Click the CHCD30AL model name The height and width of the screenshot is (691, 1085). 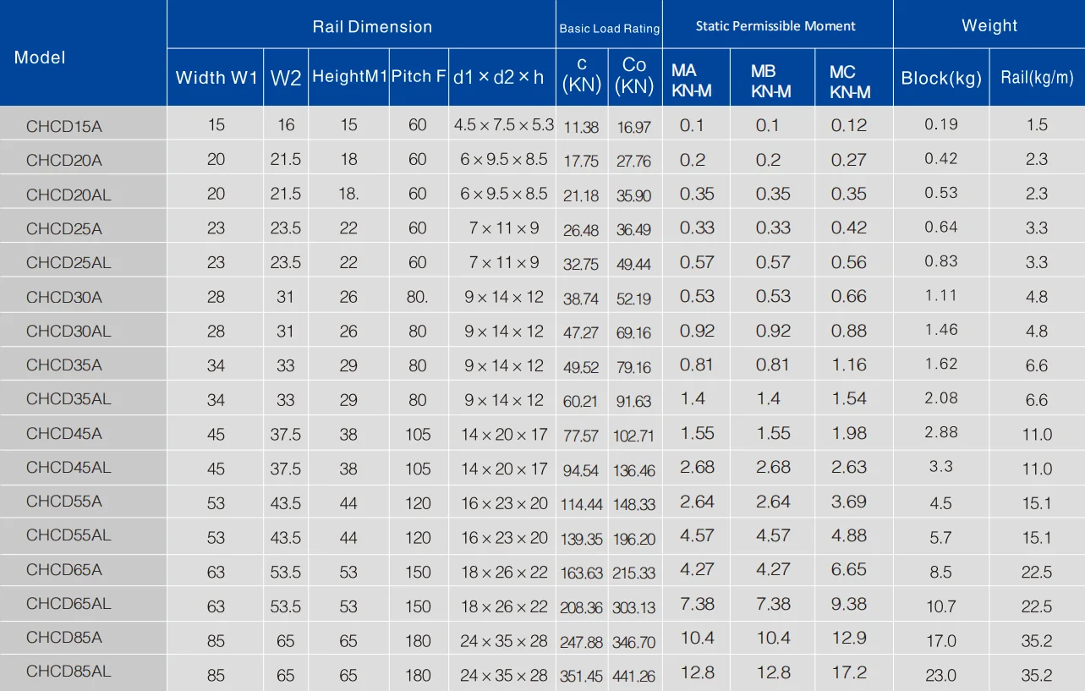[x=68, y=331]
